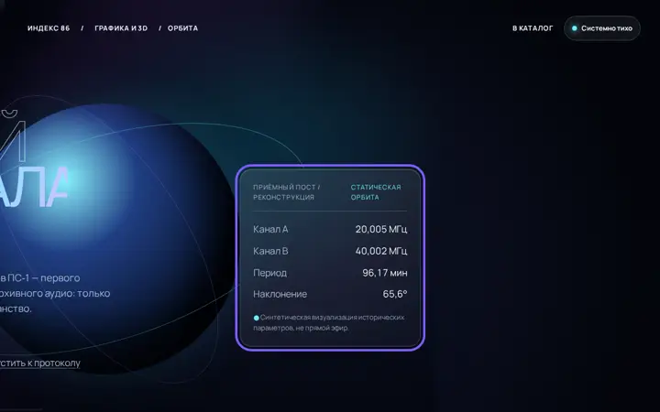Open the В КАТАЛОГ link
Image resolution: width=660 pixels, height=412 pixels.
click(x=533, y=28)
